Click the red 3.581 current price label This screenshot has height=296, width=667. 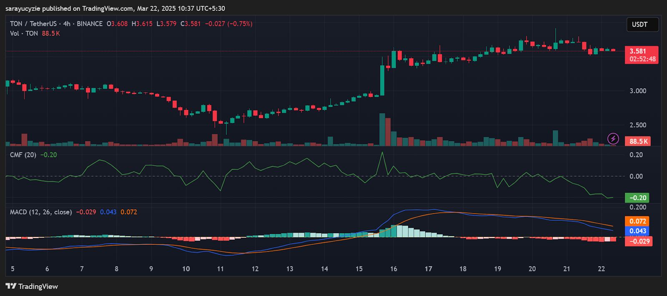642,55
